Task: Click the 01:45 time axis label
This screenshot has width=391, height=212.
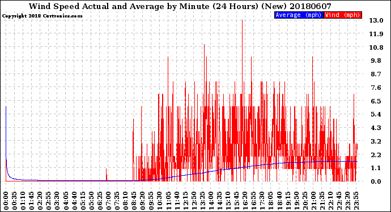Action: click(x=32, y=201)
